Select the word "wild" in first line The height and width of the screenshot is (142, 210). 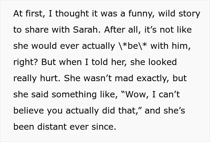(x=166, y=13)
